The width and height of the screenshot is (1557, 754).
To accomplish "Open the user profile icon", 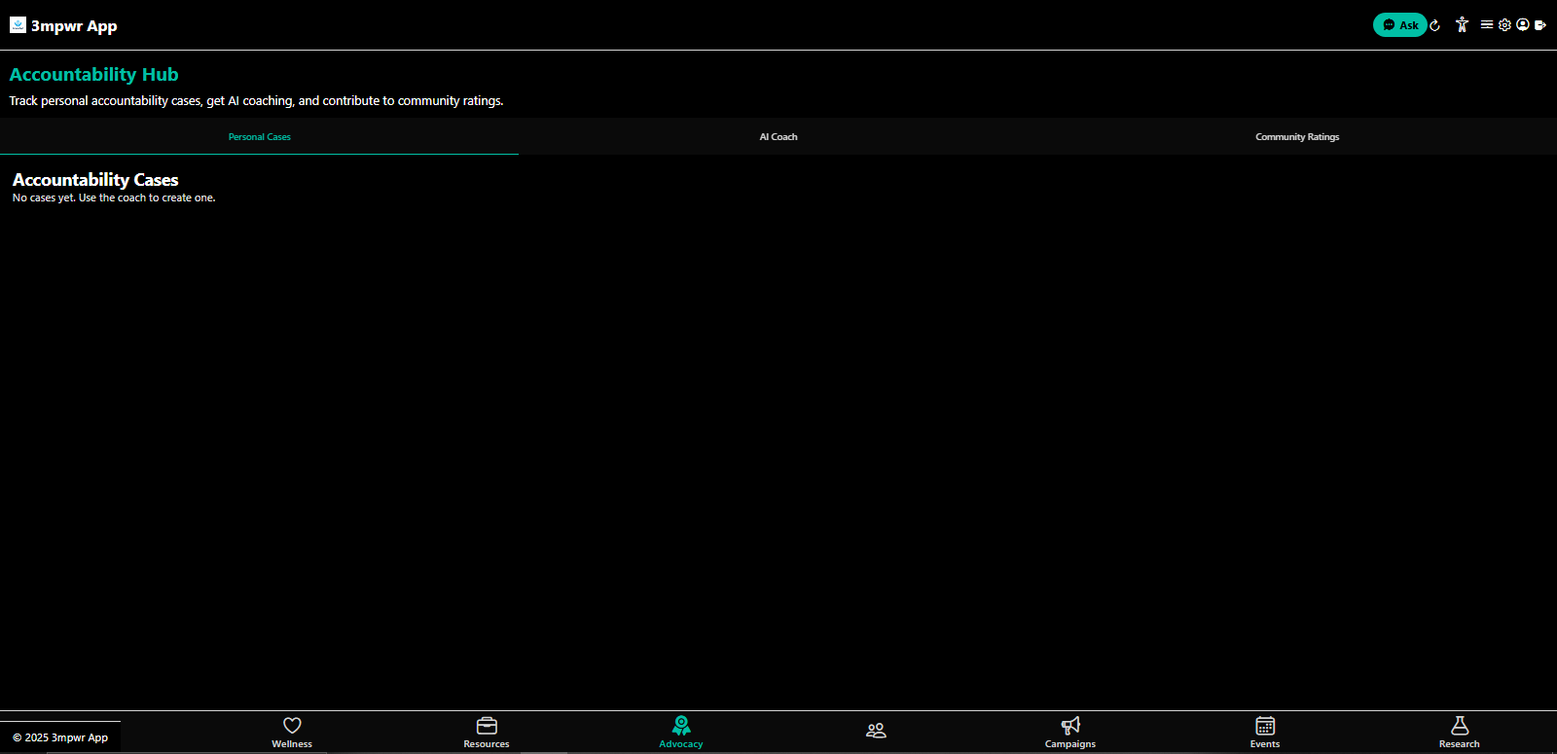I will (1523, 25).
